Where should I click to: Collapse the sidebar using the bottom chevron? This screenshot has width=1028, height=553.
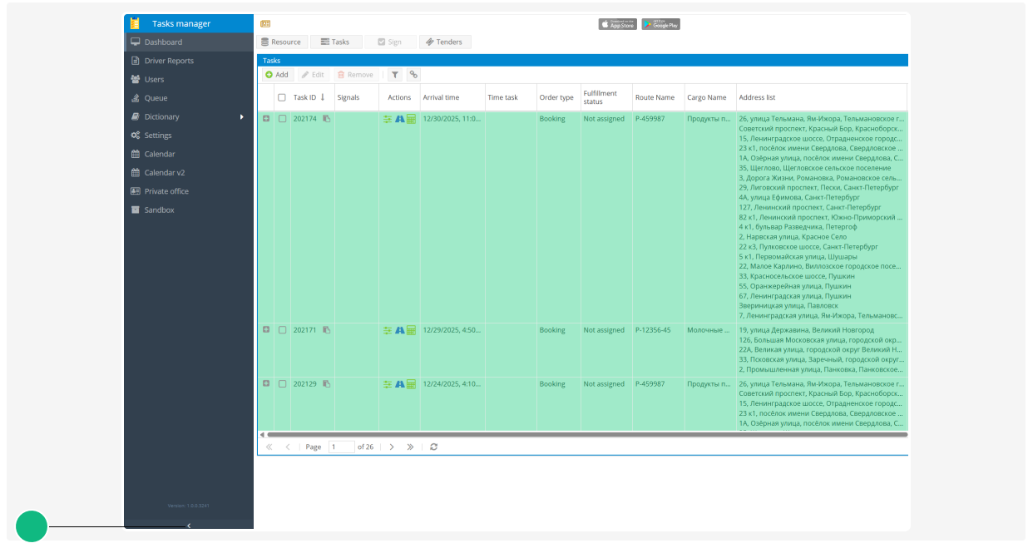188,526
